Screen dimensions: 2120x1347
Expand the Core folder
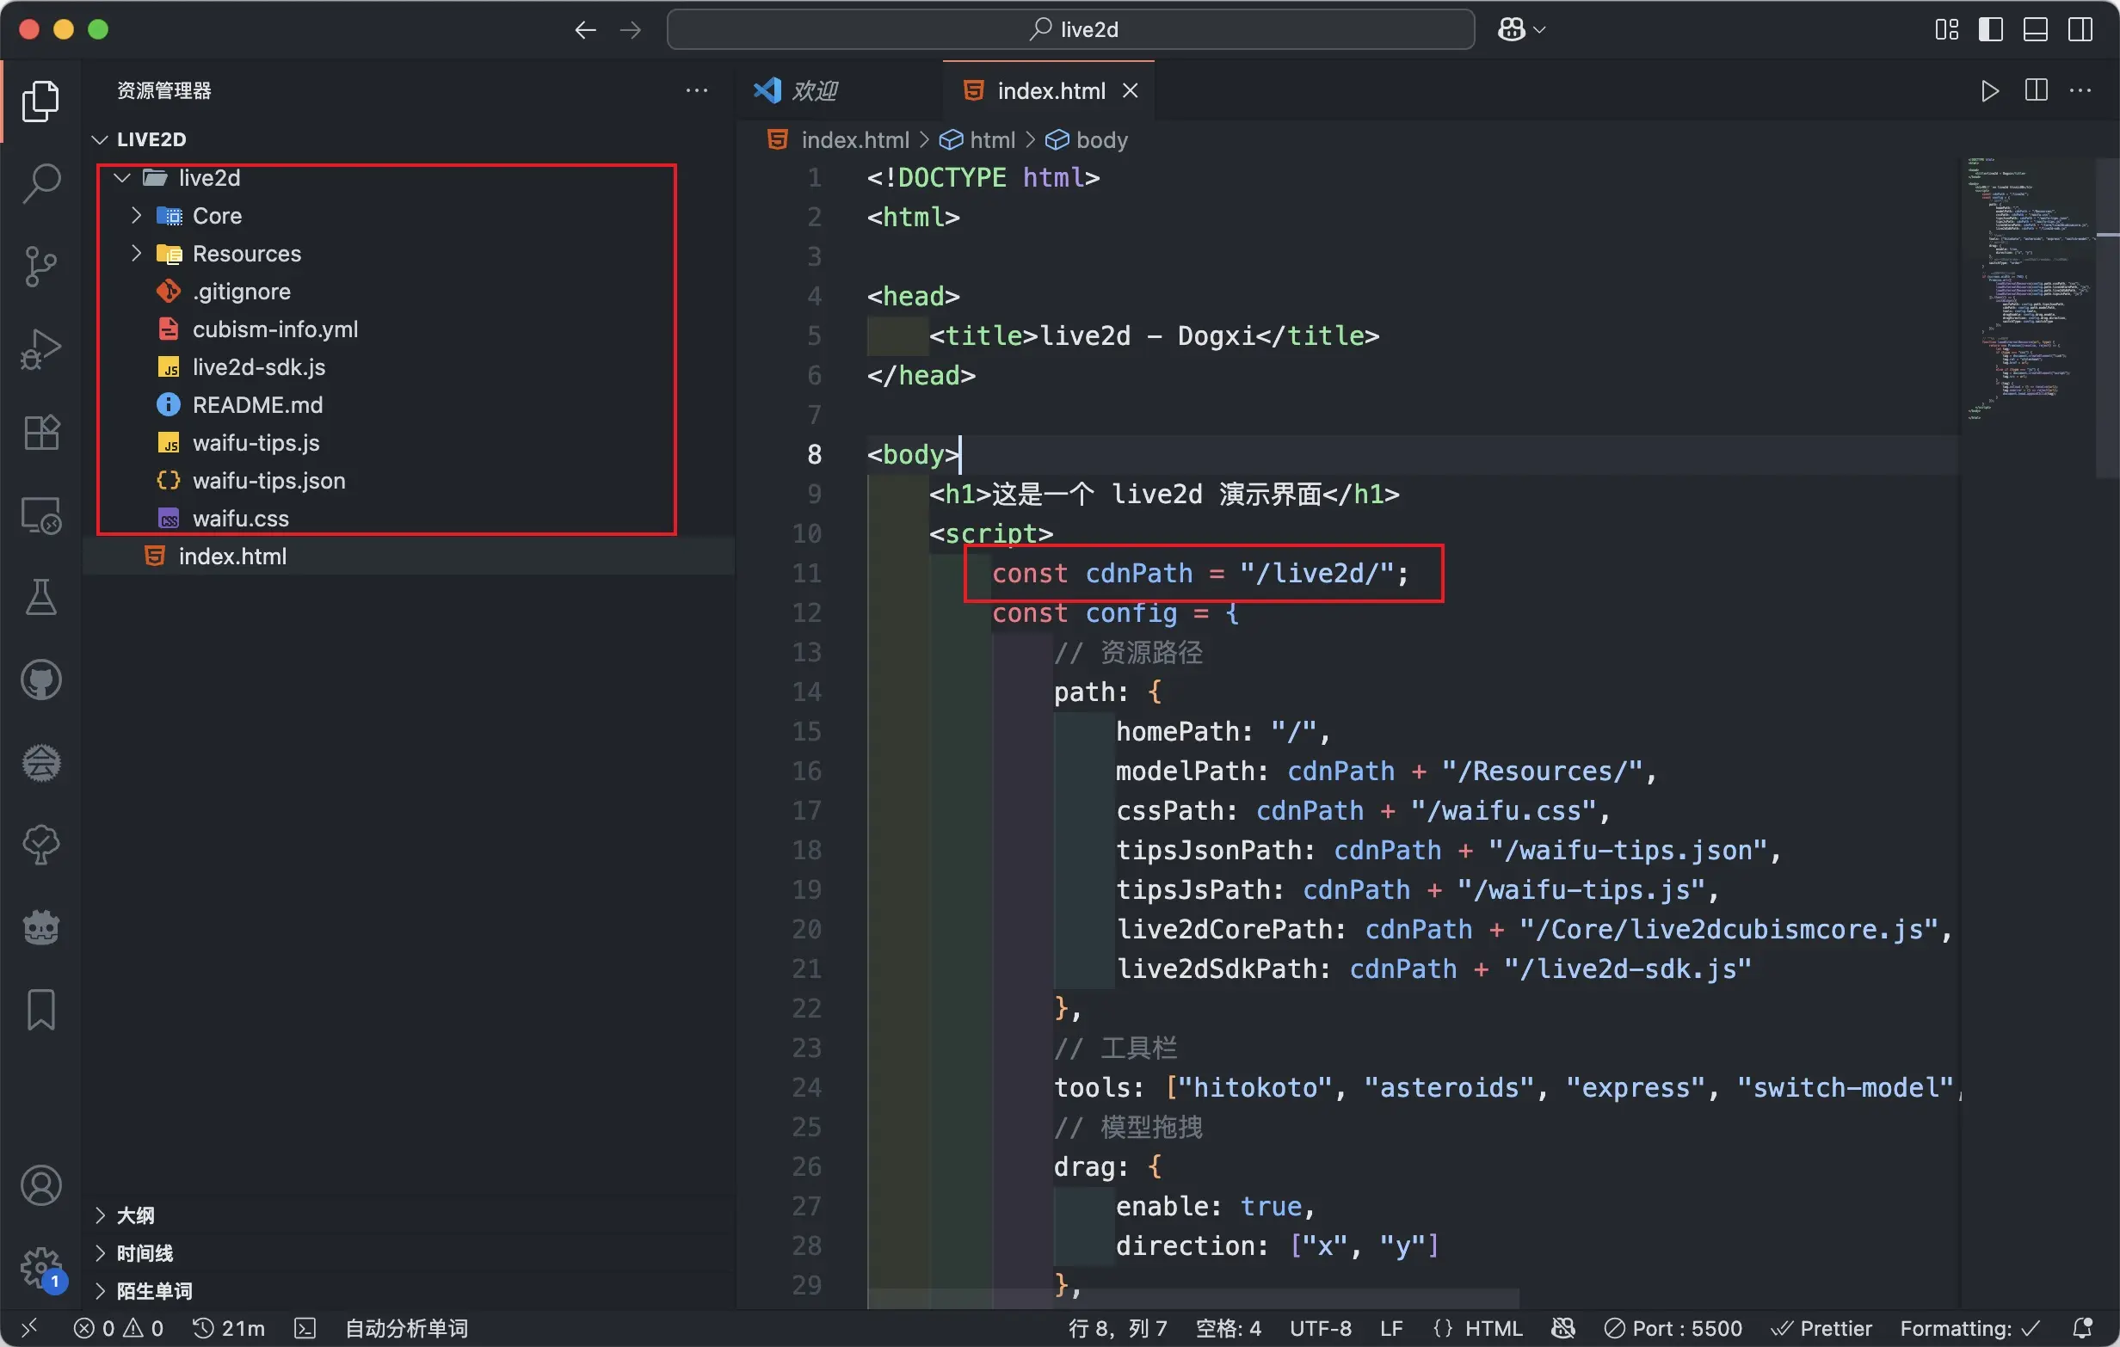click(x=217, y=216)
